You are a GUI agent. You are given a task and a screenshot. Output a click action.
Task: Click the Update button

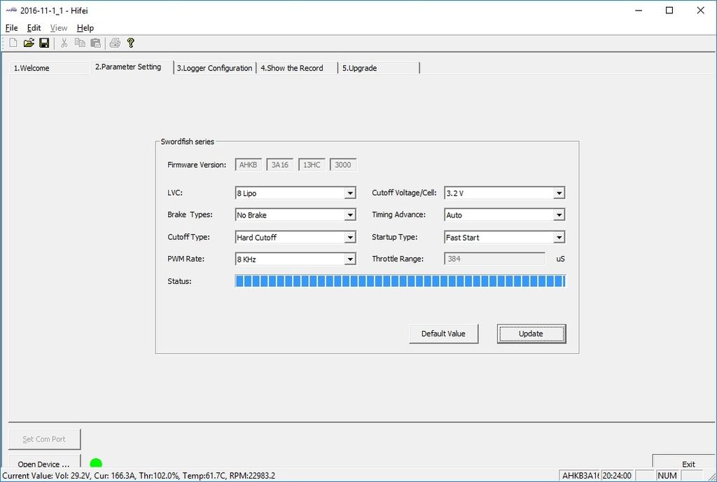point(531,334)
